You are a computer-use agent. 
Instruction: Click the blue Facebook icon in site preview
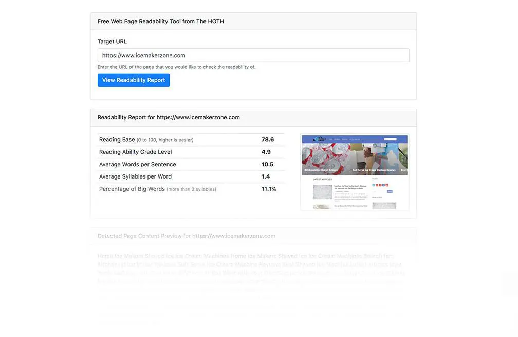click(x=384, y=185)
